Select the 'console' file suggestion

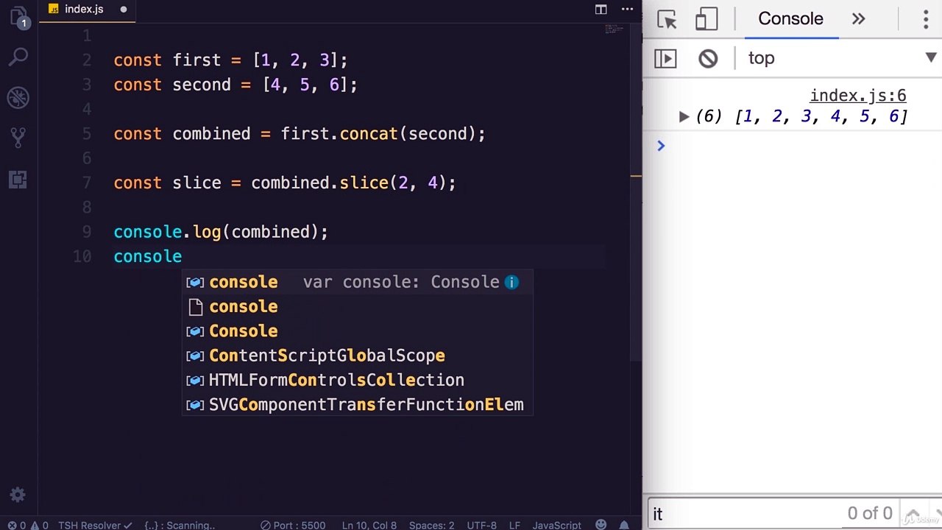[x=357, y=306]
